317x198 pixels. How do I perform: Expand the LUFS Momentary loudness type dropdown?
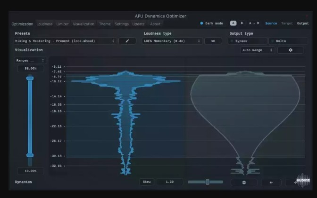coord(173,41)
